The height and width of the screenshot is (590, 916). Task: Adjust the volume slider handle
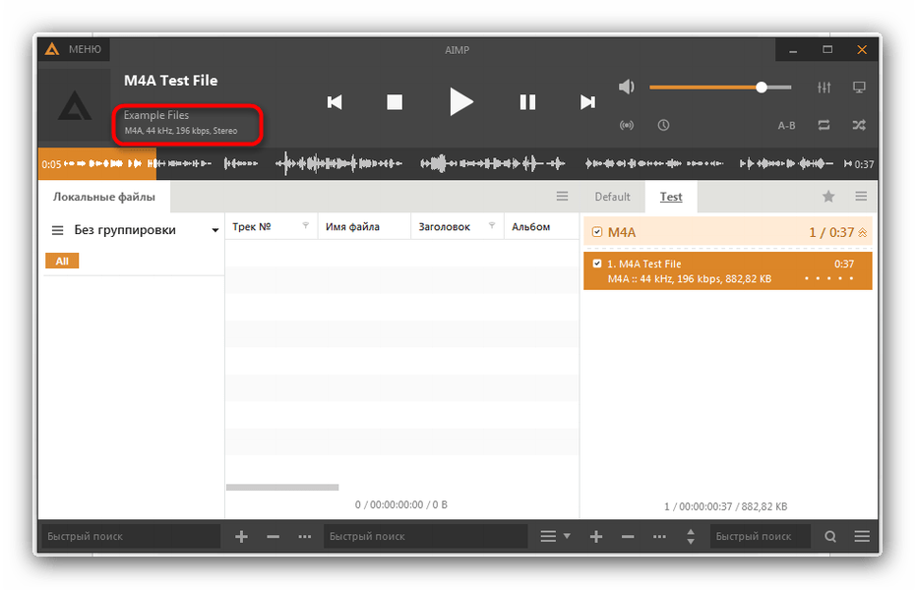[x=762, y=88]
